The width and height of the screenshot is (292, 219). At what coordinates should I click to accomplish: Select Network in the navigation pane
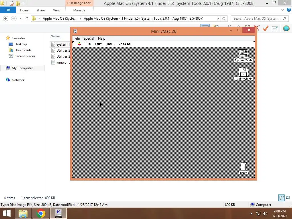[18, 80]
